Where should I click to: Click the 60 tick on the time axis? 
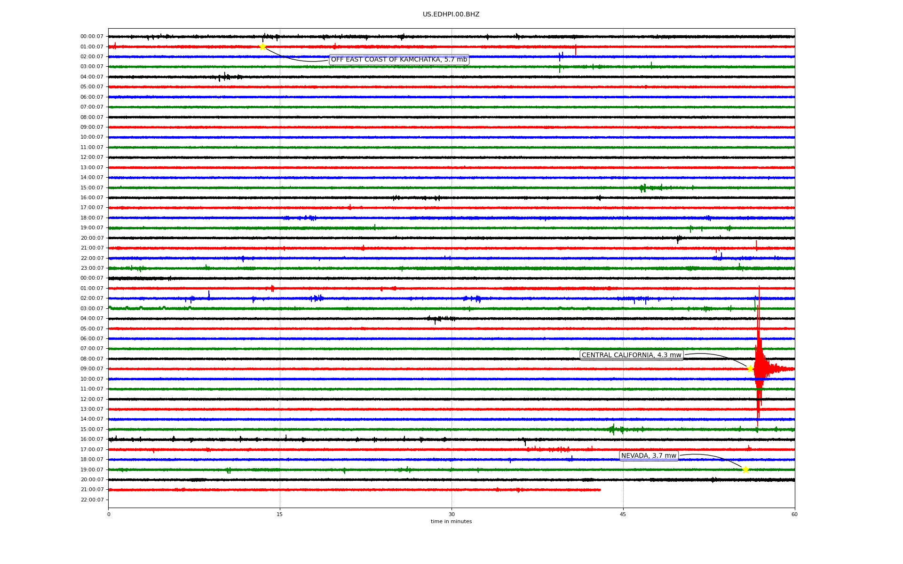[794, 514]
